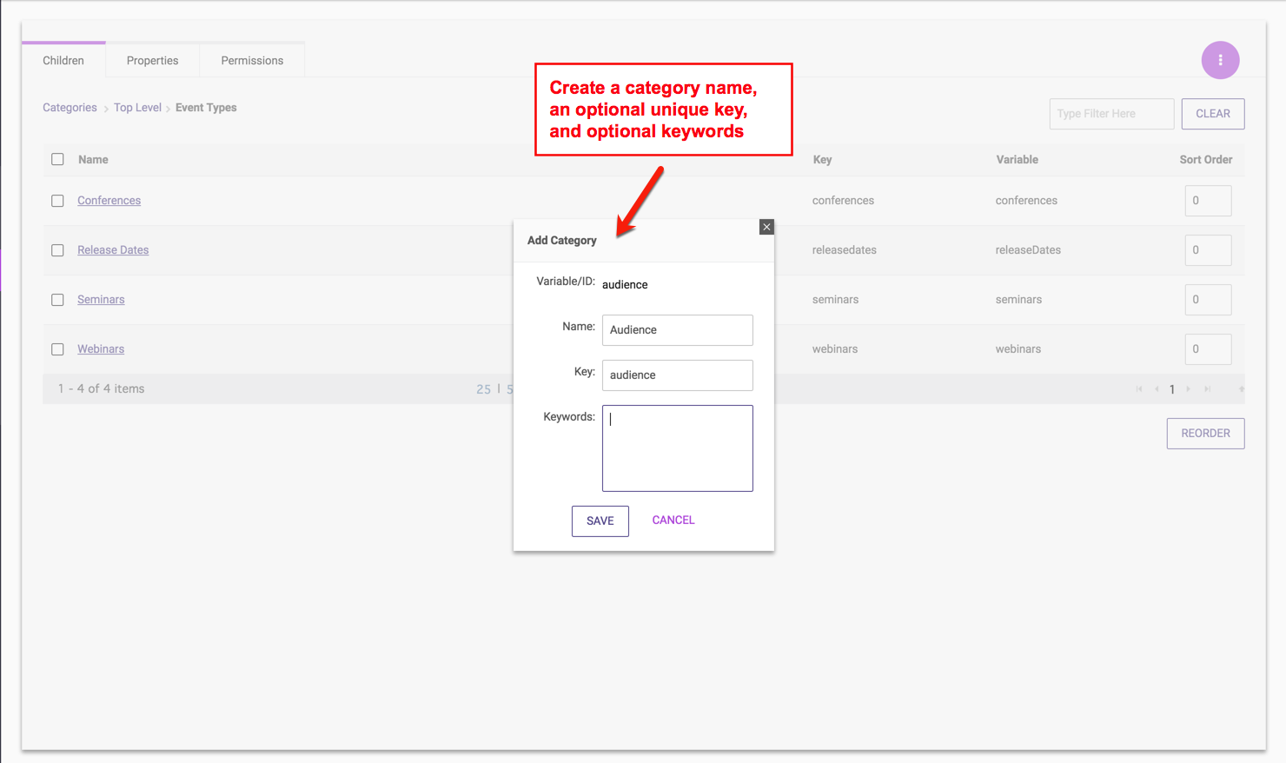Click into the Keywords text area
This screenshot has height=763, width=1286.
click(x=677, y=448)
